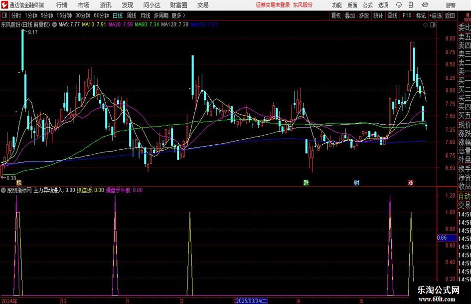The height and width of the screenshot is (304, 471).
Task: Open the 市场 menu
Action: pos(84,5)
